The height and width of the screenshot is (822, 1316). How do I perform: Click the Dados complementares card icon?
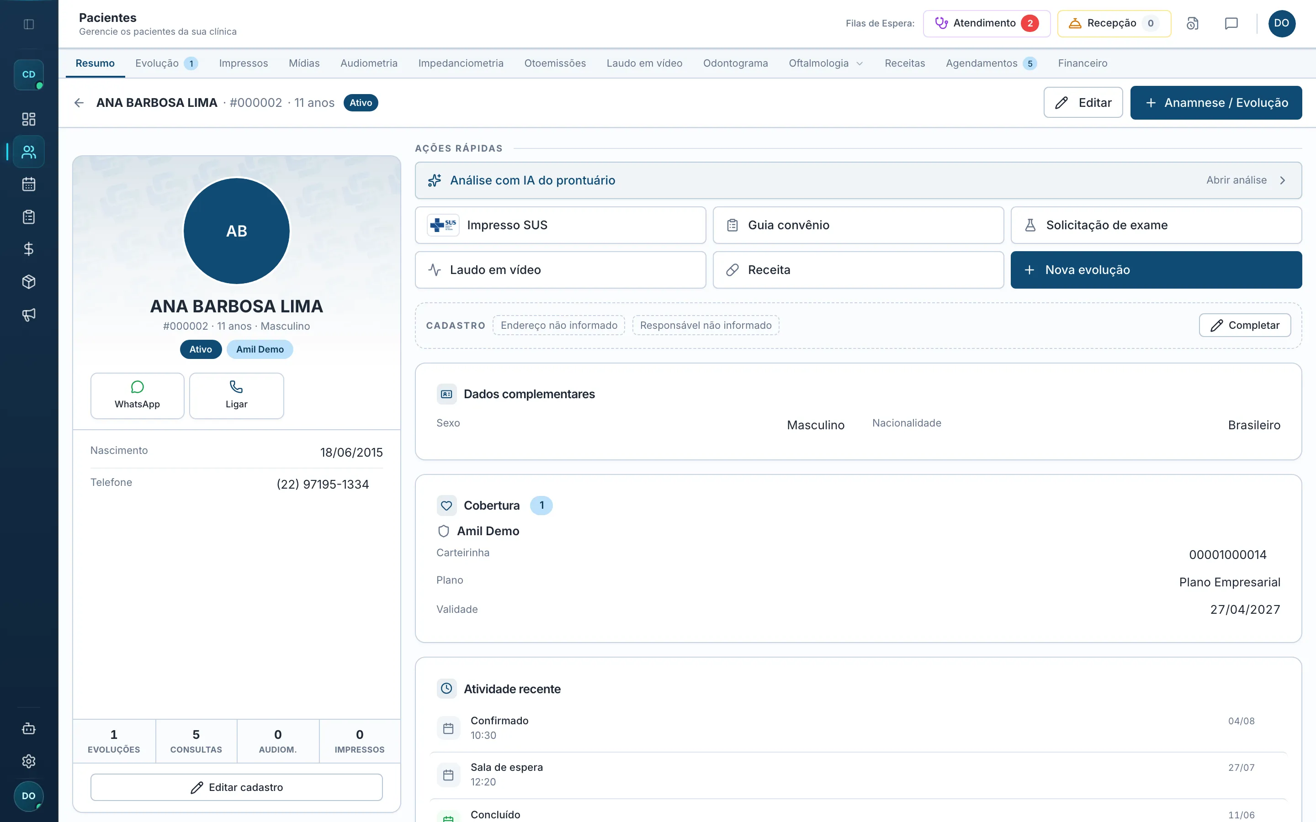(446, 394)
